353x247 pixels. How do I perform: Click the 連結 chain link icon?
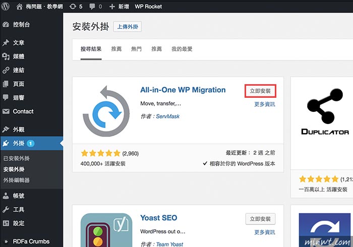tap(6, 70)
